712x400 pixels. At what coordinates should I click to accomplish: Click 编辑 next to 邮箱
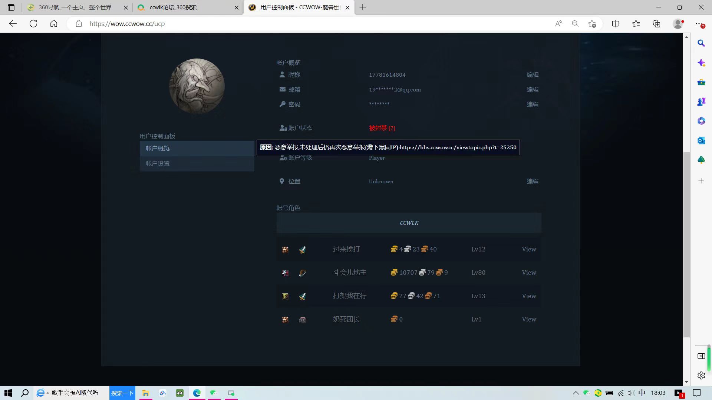[533, 89]
